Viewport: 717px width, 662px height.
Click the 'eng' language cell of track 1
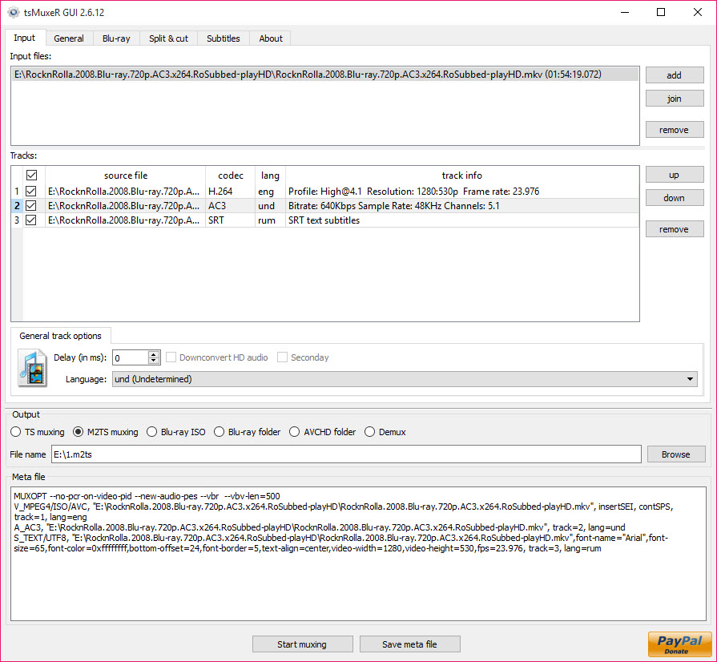270,192
